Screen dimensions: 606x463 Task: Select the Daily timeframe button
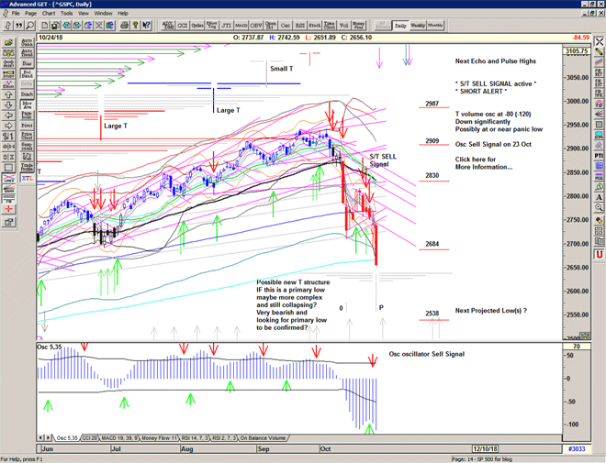(400, 26)
